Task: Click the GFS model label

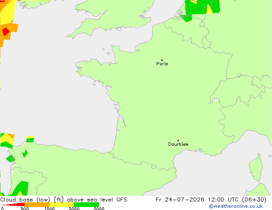Action: (122, 200)
